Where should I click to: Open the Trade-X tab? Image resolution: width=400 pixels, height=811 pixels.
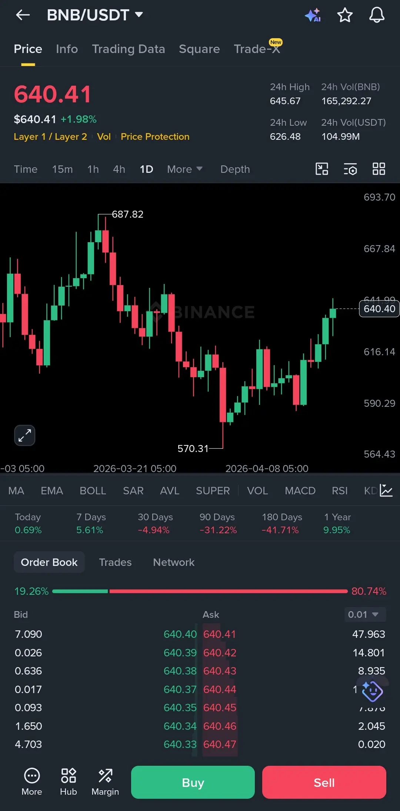pyautogui.click(x=257, y=49)
